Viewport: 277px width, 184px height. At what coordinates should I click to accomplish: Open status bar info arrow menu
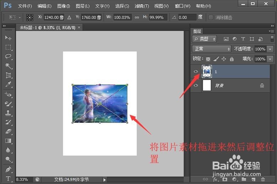[x=105, y=180]
